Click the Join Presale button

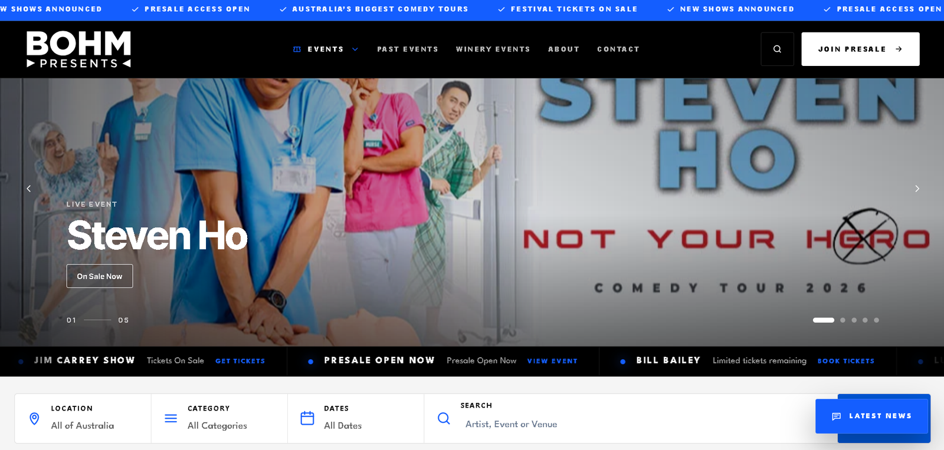point(860,49)
